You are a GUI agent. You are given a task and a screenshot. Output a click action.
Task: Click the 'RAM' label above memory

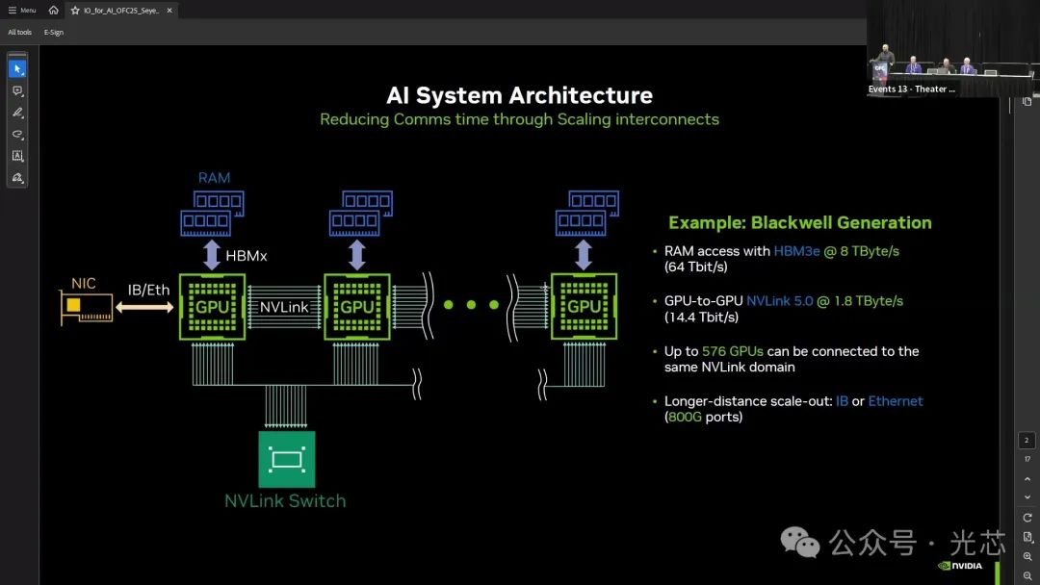pos(214,178)
